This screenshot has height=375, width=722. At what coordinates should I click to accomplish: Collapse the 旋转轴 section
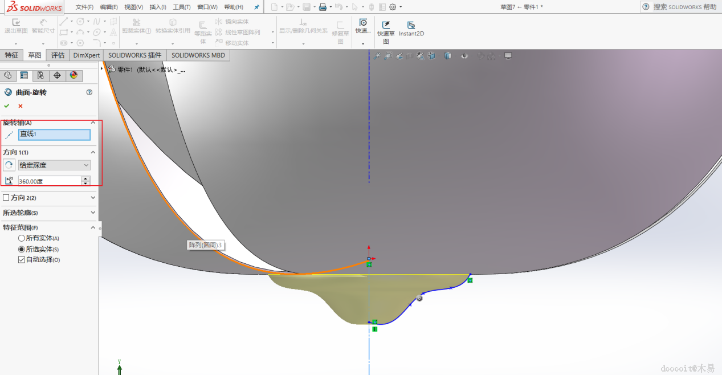[x=93, y=123]
